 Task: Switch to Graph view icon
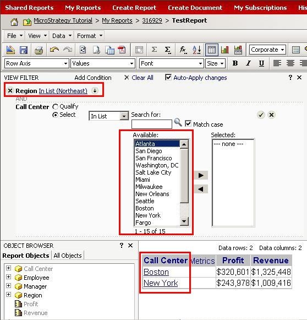(x=224, y=50)
